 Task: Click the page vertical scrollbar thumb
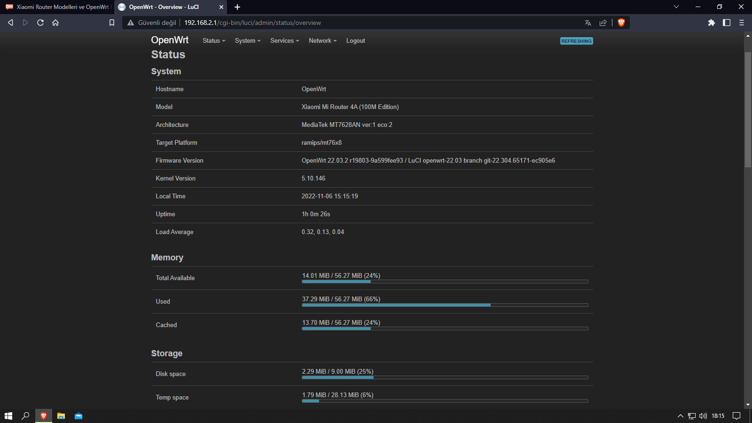(748, 110)
